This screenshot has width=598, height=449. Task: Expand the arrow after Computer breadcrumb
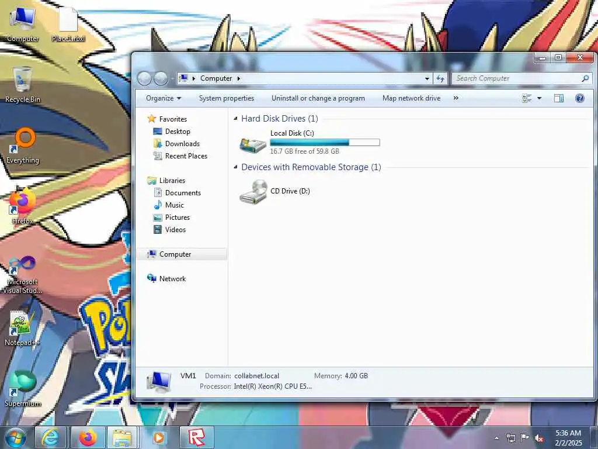pyautogui.click(x=239, y=78)
